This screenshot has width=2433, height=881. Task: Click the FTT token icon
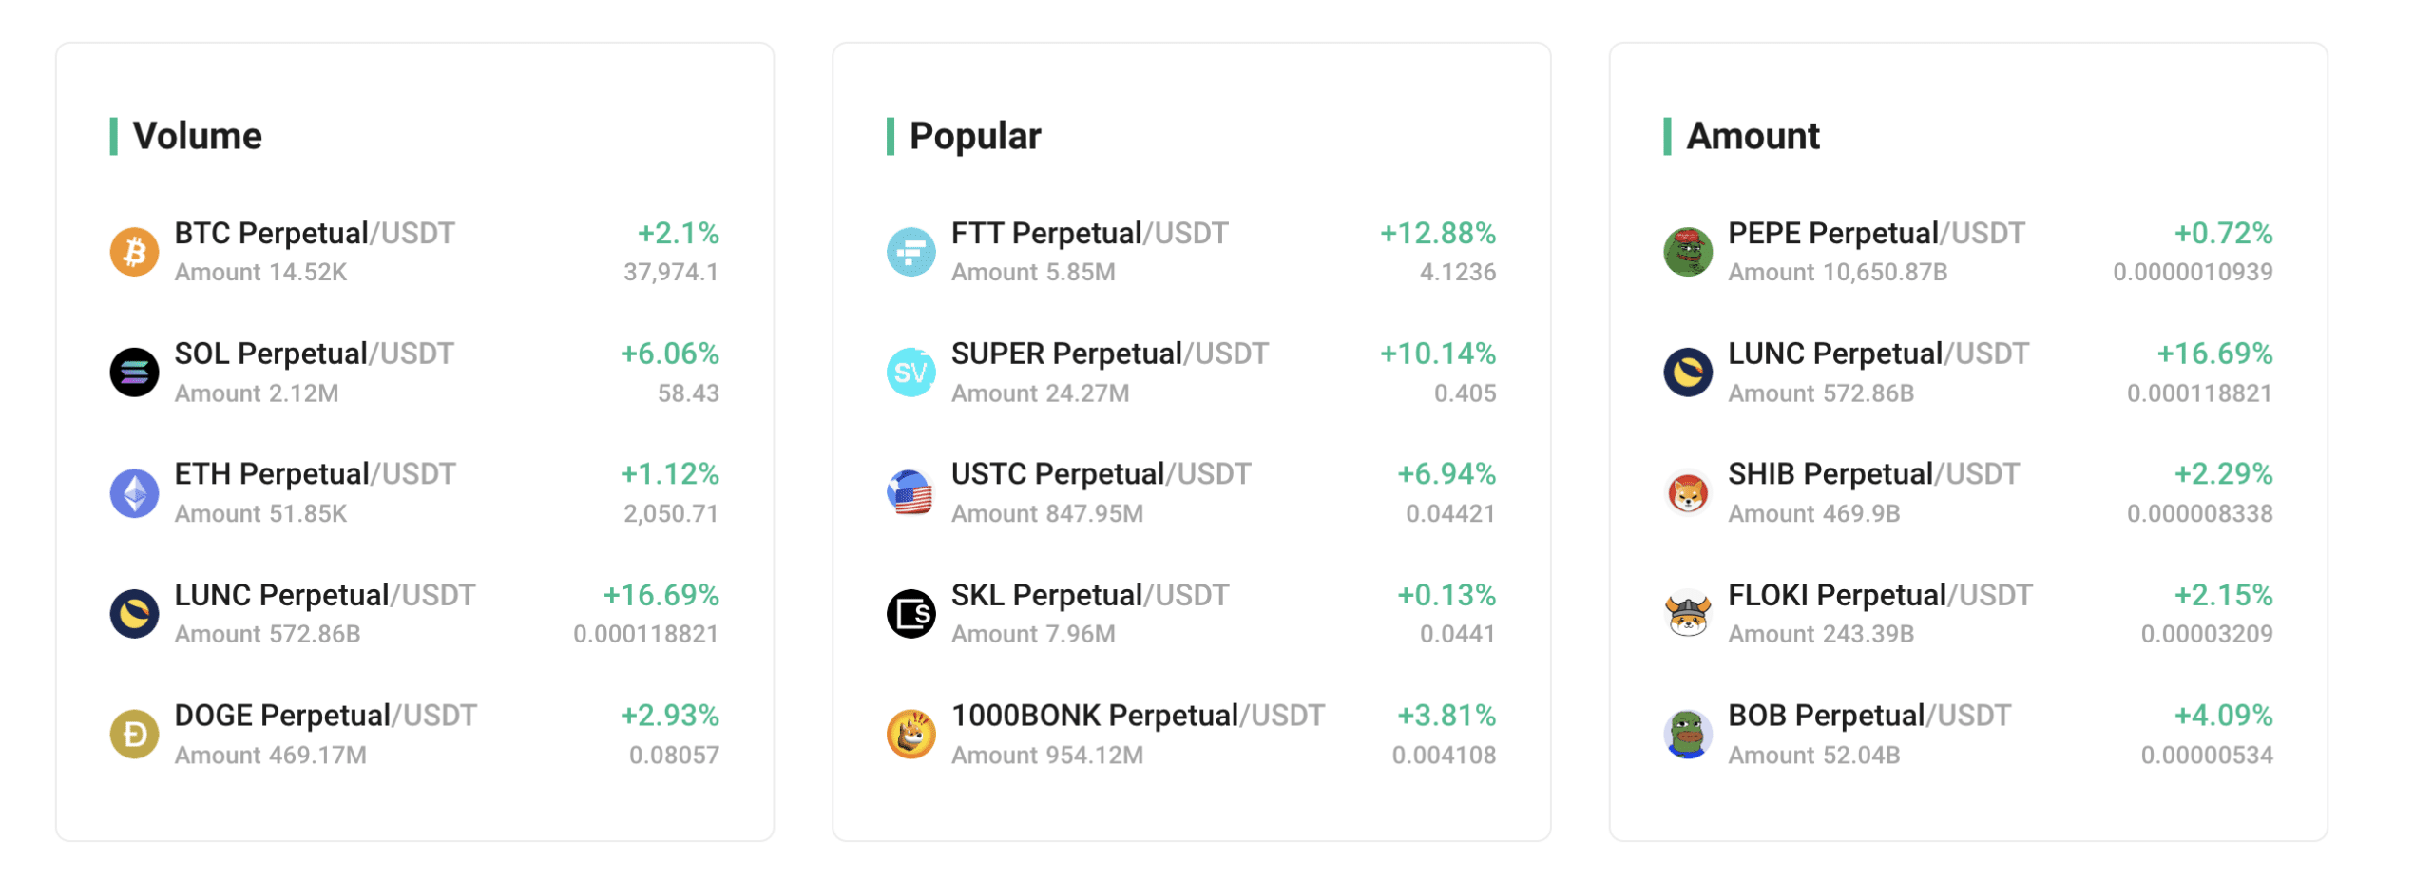pyautogui.click(x=910, y=252)
